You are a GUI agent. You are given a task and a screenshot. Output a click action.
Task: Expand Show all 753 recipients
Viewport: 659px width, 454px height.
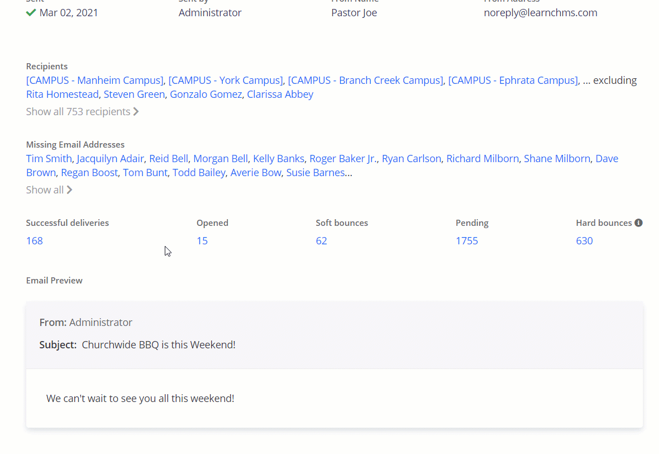tap(82, 111)
